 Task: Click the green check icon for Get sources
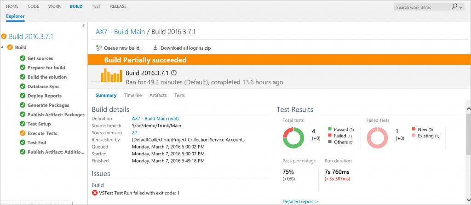coord(22,58)
